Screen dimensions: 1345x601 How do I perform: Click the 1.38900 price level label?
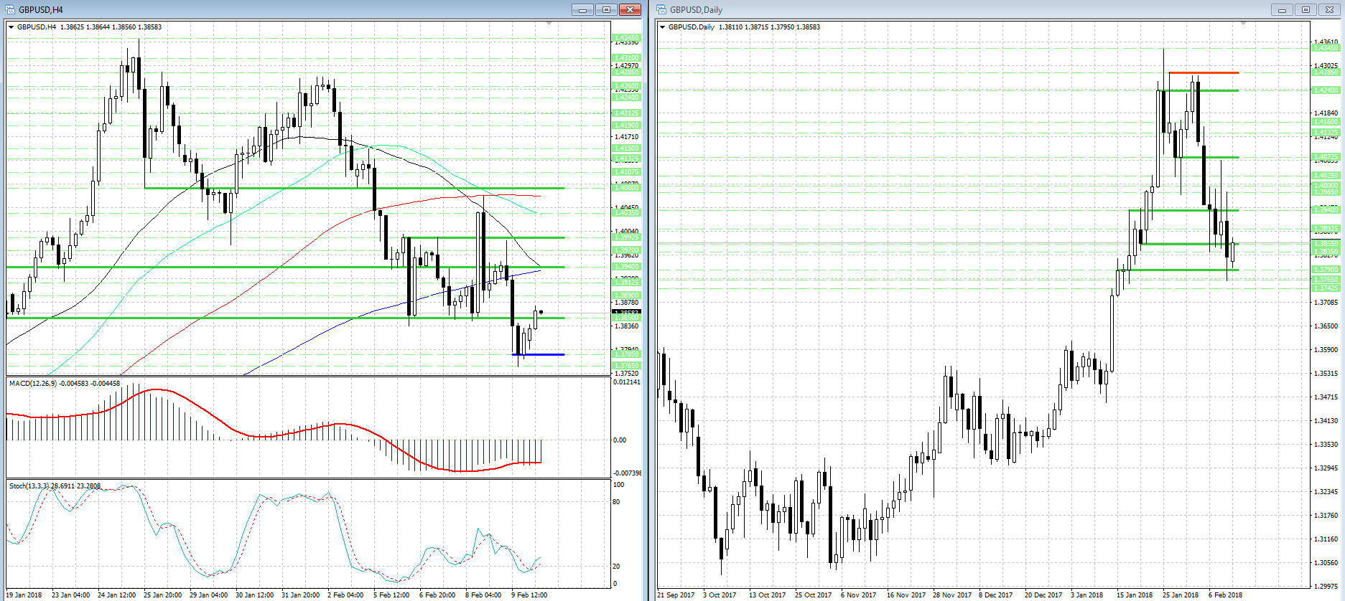(x=626, y=295)
